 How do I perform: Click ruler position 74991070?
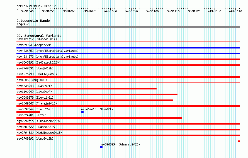[89, 11]
